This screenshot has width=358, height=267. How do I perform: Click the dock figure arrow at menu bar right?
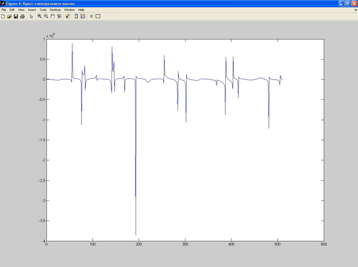356,10
